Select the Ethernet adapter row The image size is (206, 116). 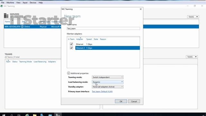coord(108,44)
